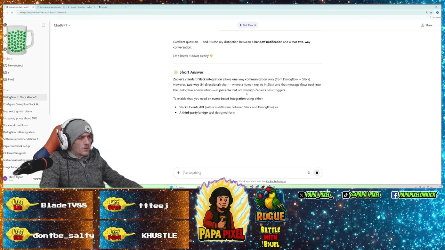
Task: Click the X Papa_Pixel_ social handle
Action: click(315, 195)
